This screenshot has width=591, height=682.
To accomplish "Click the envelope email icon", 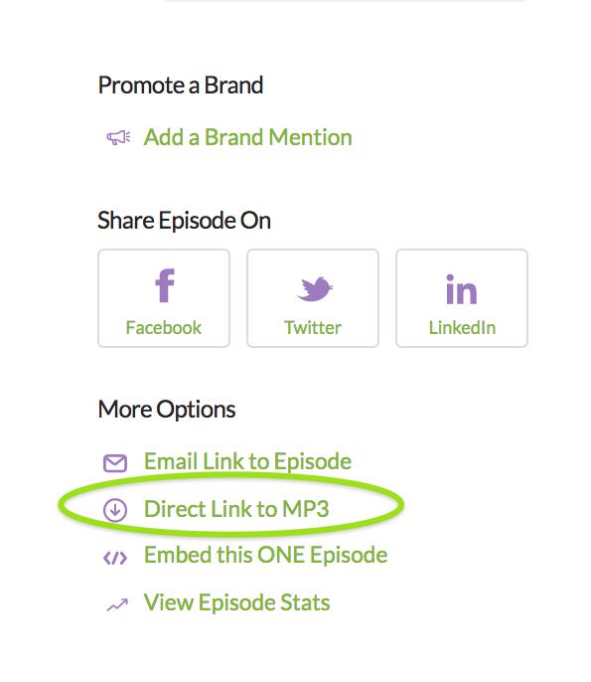I will click(x=115, y=463).
